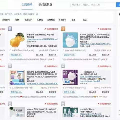Select the 其它 category
The image size is (120, 120).
click(85, 20)
